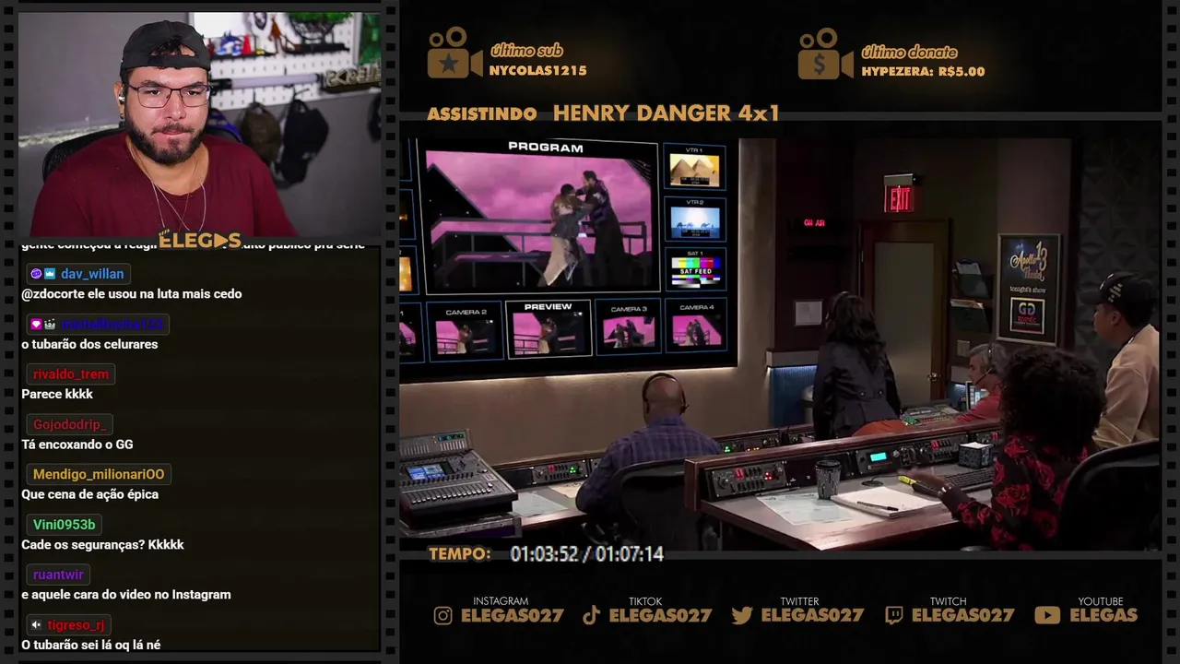The width and height of the screenshot is (1180, 664).
Task: Click the ELEGAS027 TikTok handle
Action: point(660,615)
